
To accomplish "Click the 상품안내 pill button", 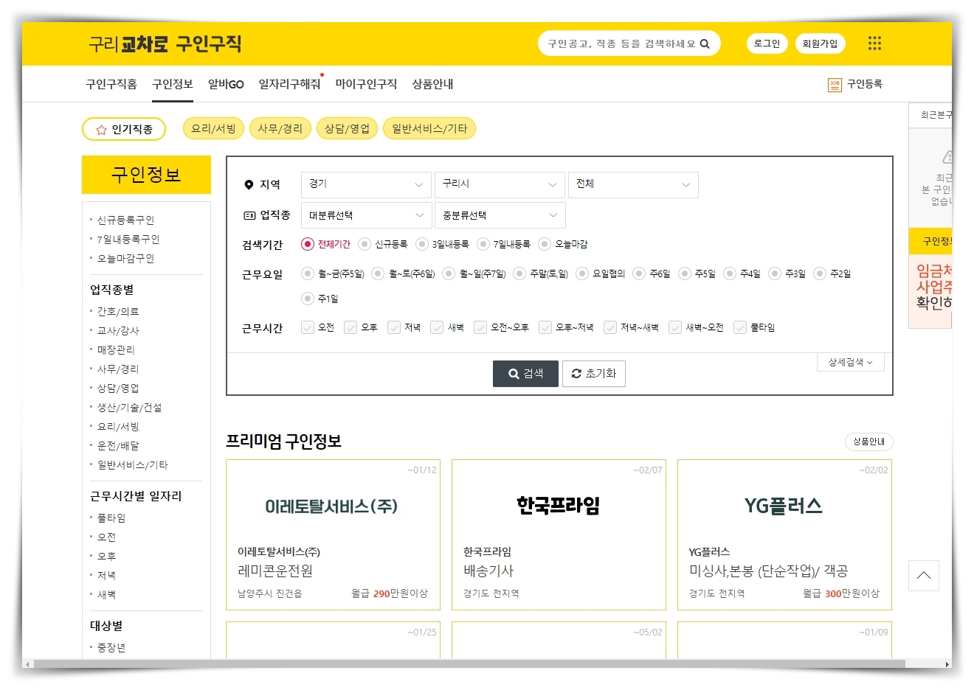I will pyautogui.click(x=869, y=442).
